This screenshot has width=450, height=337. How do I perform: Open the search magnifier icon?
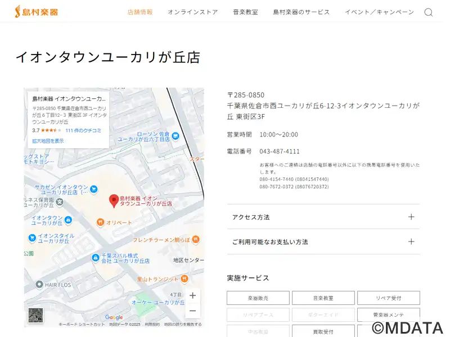pos(429,12)
